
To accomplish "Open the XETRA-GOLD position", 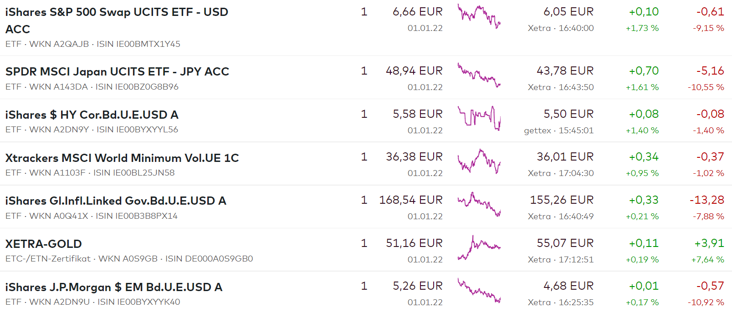I will (43, 244).
